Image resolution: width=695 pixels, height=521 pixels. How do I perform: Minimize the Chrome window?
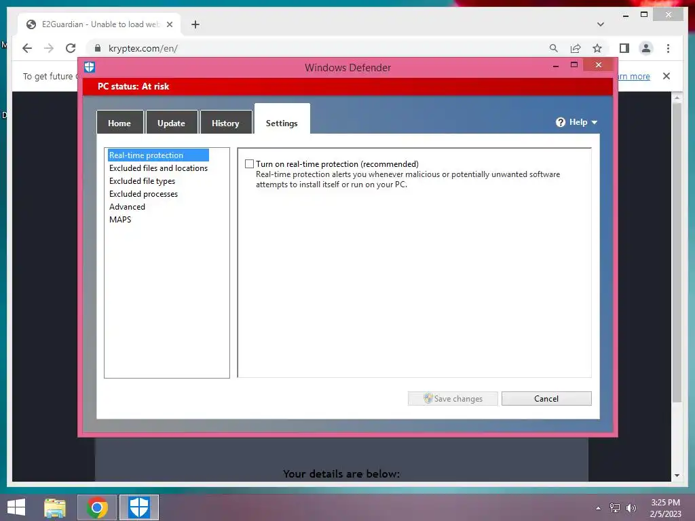coord(625,16)
